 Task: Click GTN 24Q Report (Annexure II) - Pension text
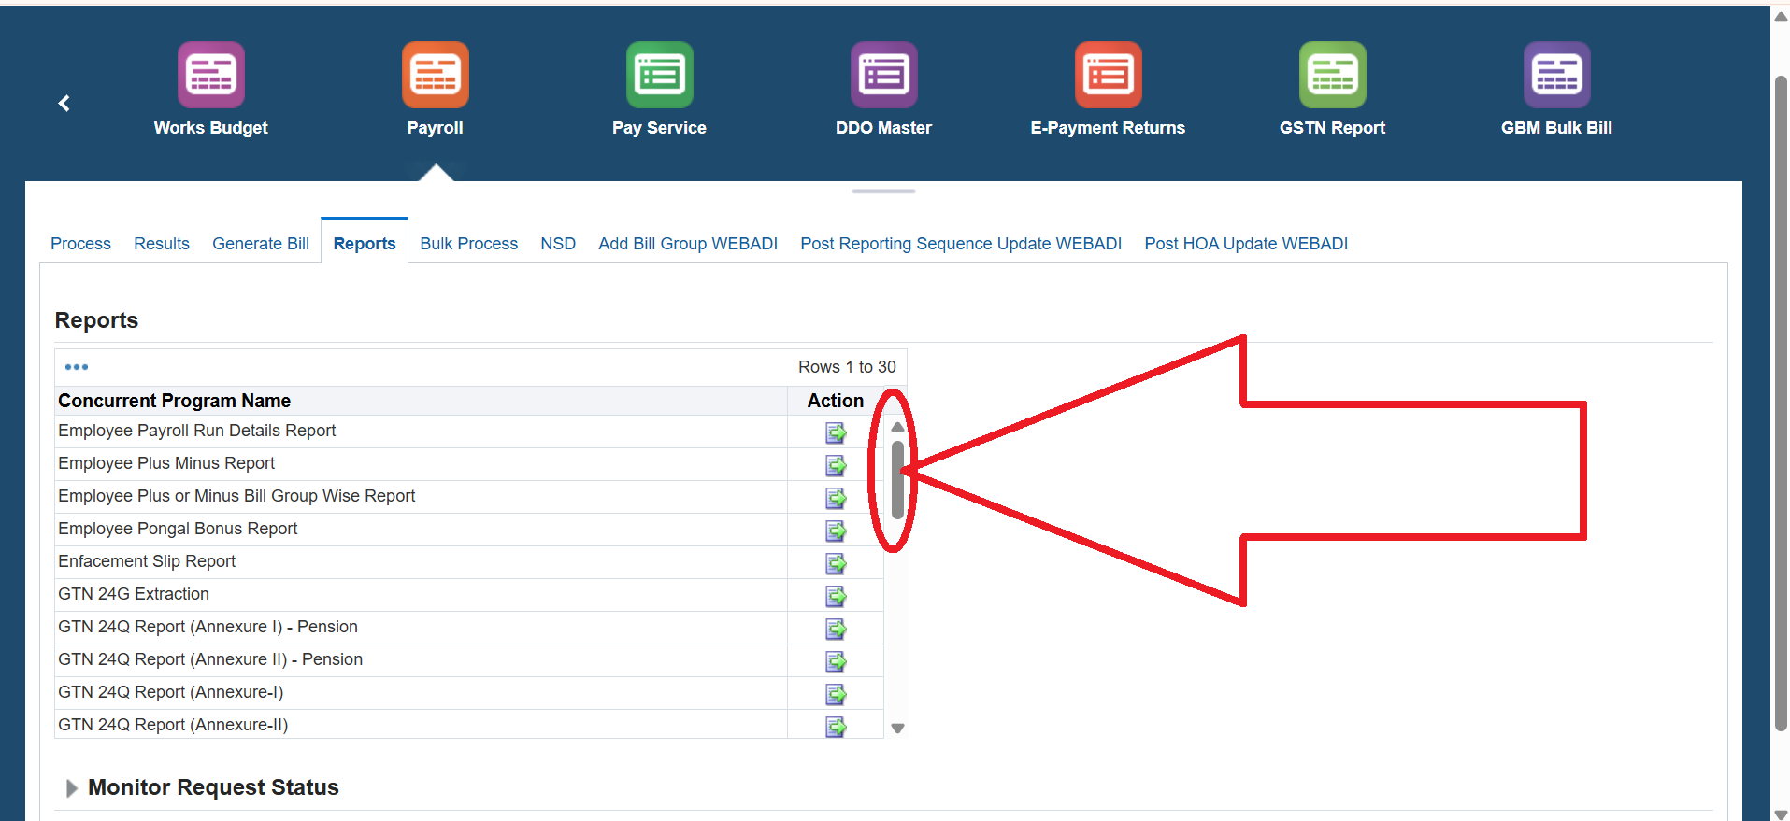coord(210,659)
